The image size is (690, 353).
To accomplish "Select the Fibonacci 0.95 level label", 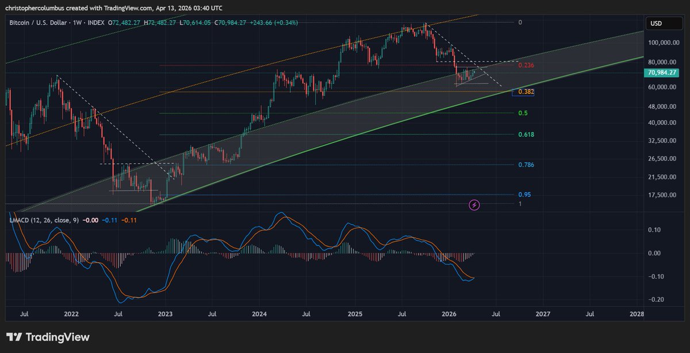I will 524,195.
